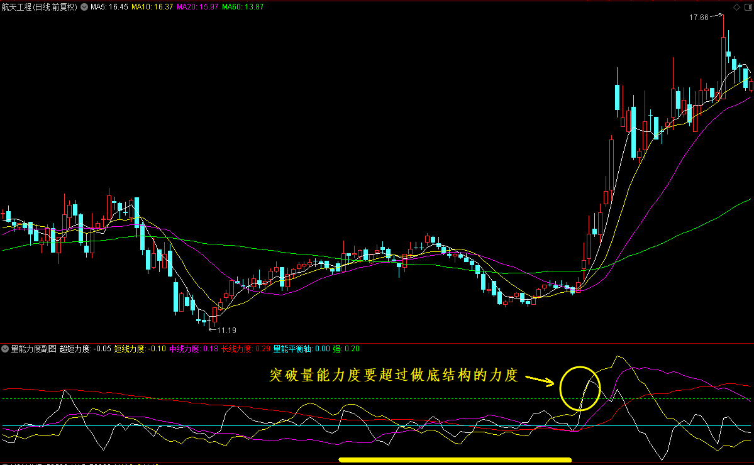Select the MA20: 15.97 indicator label
The image size is (754, 465).
point(197,7)
